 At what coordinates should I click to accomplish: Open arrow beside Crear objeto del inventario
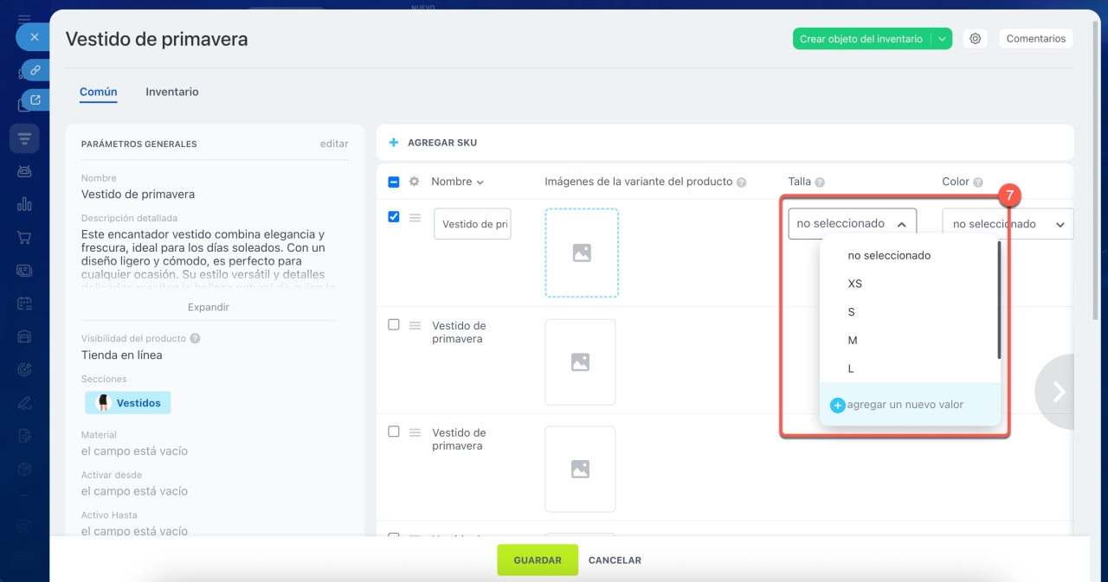(942, 39)
